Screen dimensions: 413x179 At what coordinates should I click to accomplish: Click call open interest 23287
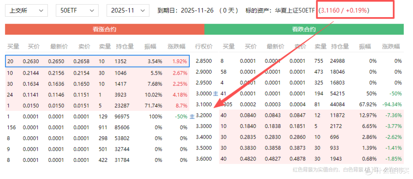click(x=122, y=106)
